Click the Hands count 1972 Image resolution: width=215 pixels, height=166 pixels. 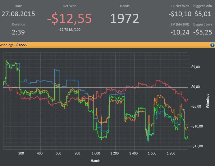pos(125,18)
